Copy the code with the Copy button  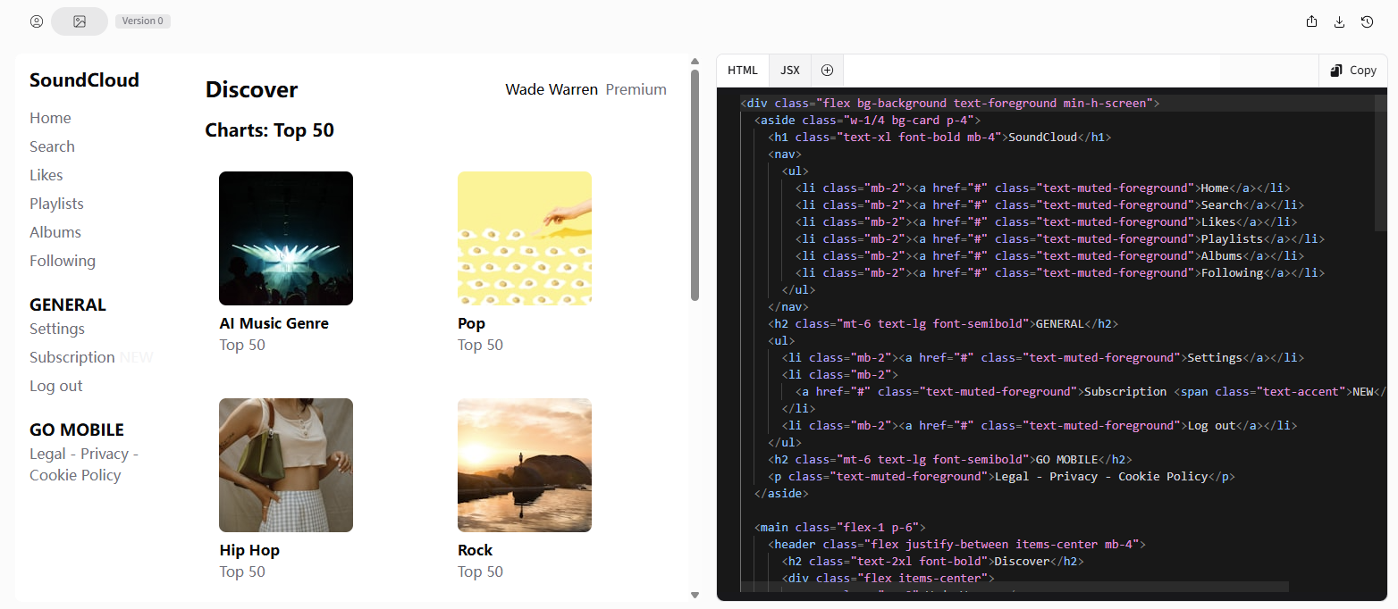click(x=1352, y=71)
